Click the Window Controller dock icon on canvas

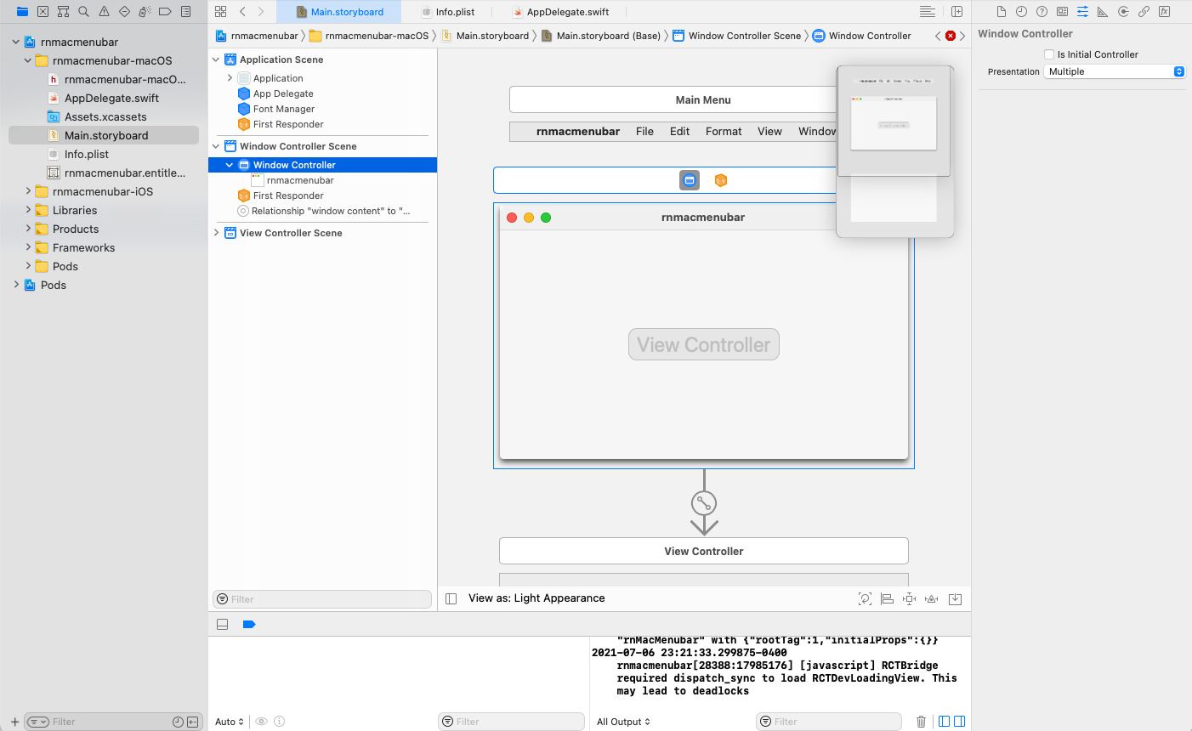tap(690, 180)
